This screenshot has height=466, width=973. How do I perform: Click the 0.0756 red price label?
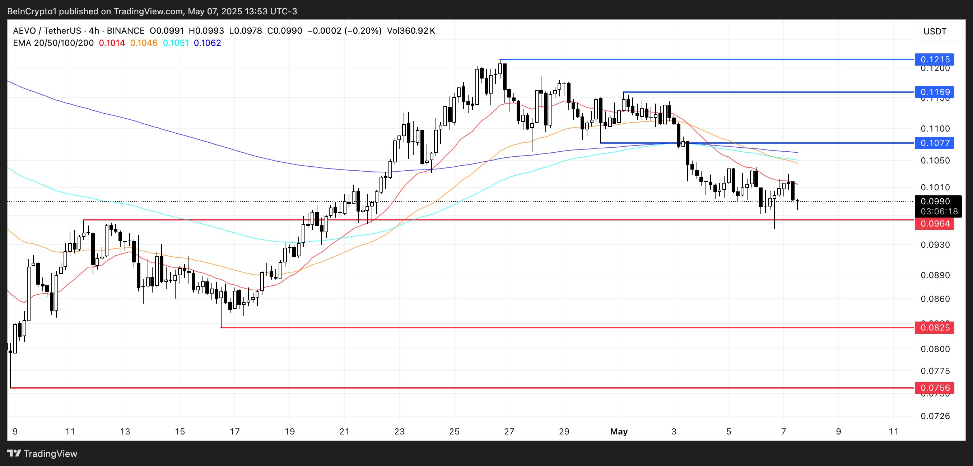(x=935, y=387)
